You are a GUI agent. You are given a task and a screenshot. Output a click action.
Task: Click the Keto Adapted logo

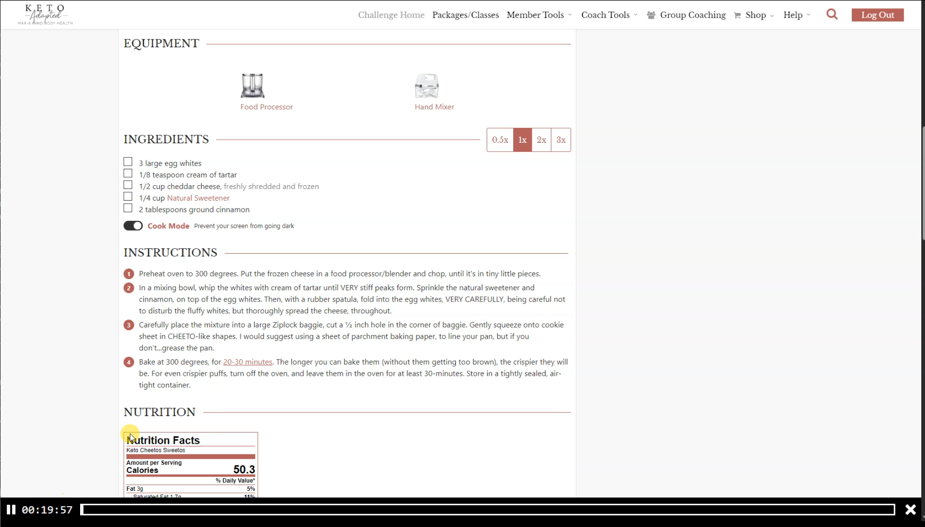[x=45, y=14]
